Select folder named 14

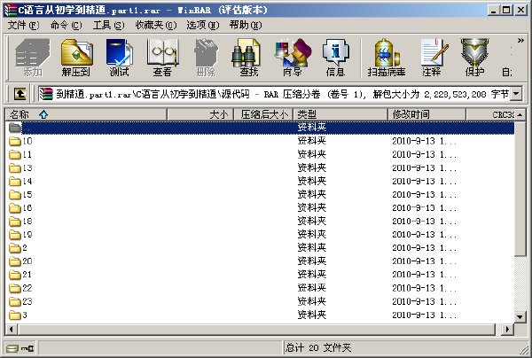point(260,181)
